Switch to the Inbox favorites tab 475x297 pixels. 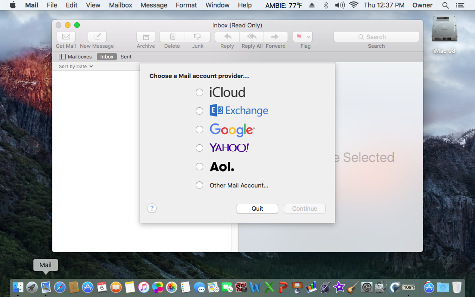tap(107, 57)
